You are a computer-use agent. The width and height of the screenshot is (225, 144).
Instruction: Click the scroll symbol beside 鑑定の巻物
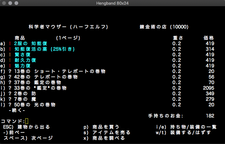coord(10,83)
